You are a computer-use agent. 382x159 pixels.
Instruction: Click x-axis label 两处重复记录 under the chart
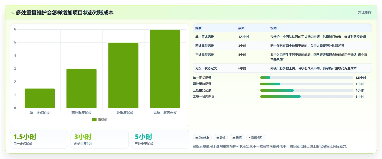(x=82, y=113)
